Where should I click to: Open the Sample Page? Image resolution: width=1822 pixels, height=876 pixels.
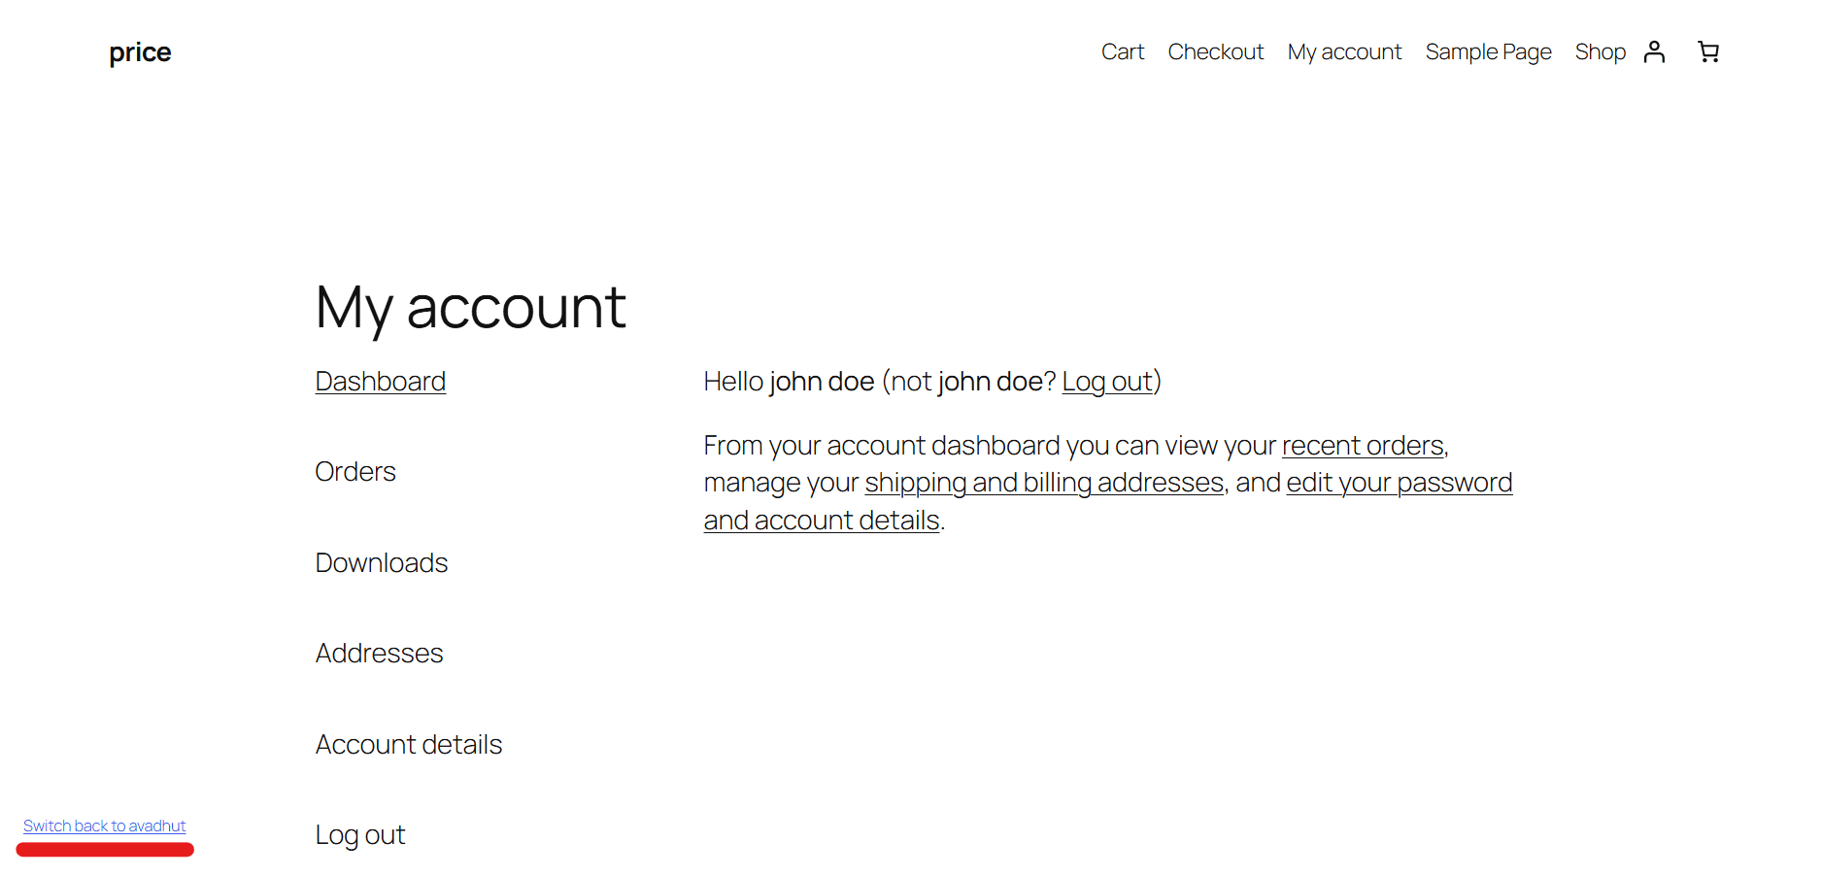[1488, 51]
